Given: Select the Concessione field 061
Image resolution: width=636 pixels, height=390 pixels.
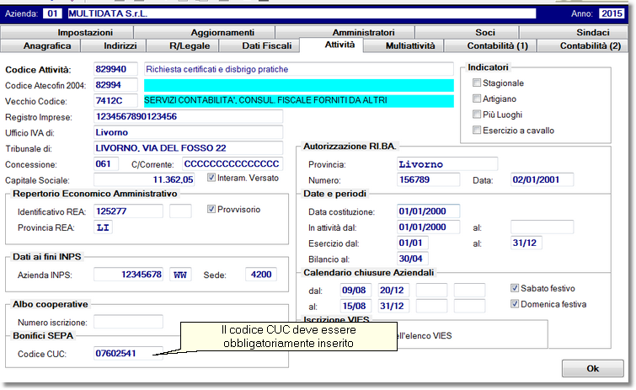Looking at the screenshot, I should (x=106, y=164).
